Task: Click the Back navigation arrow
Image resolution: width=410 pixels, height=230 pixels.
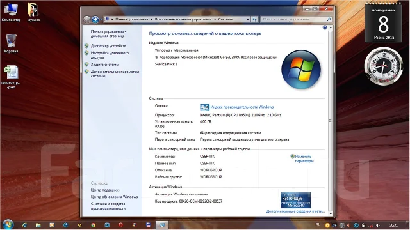Action: [87, 19]
